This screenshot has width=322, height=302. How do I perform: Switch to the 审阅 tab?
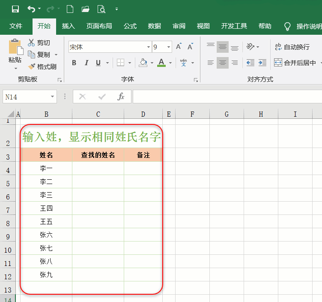[179, 26]
